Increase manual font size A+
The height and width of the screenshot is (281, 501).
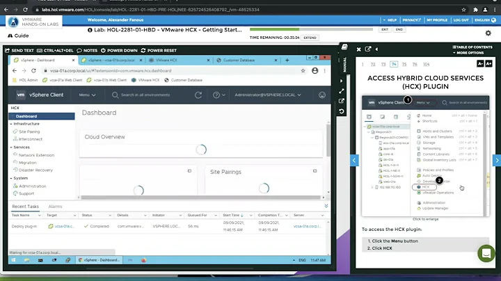488,64
